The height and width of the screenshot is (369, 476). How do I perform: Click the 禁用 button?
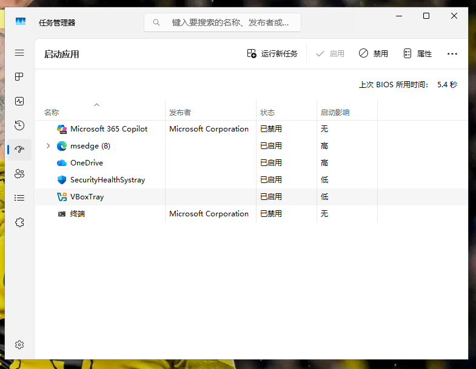coord(374,54)
